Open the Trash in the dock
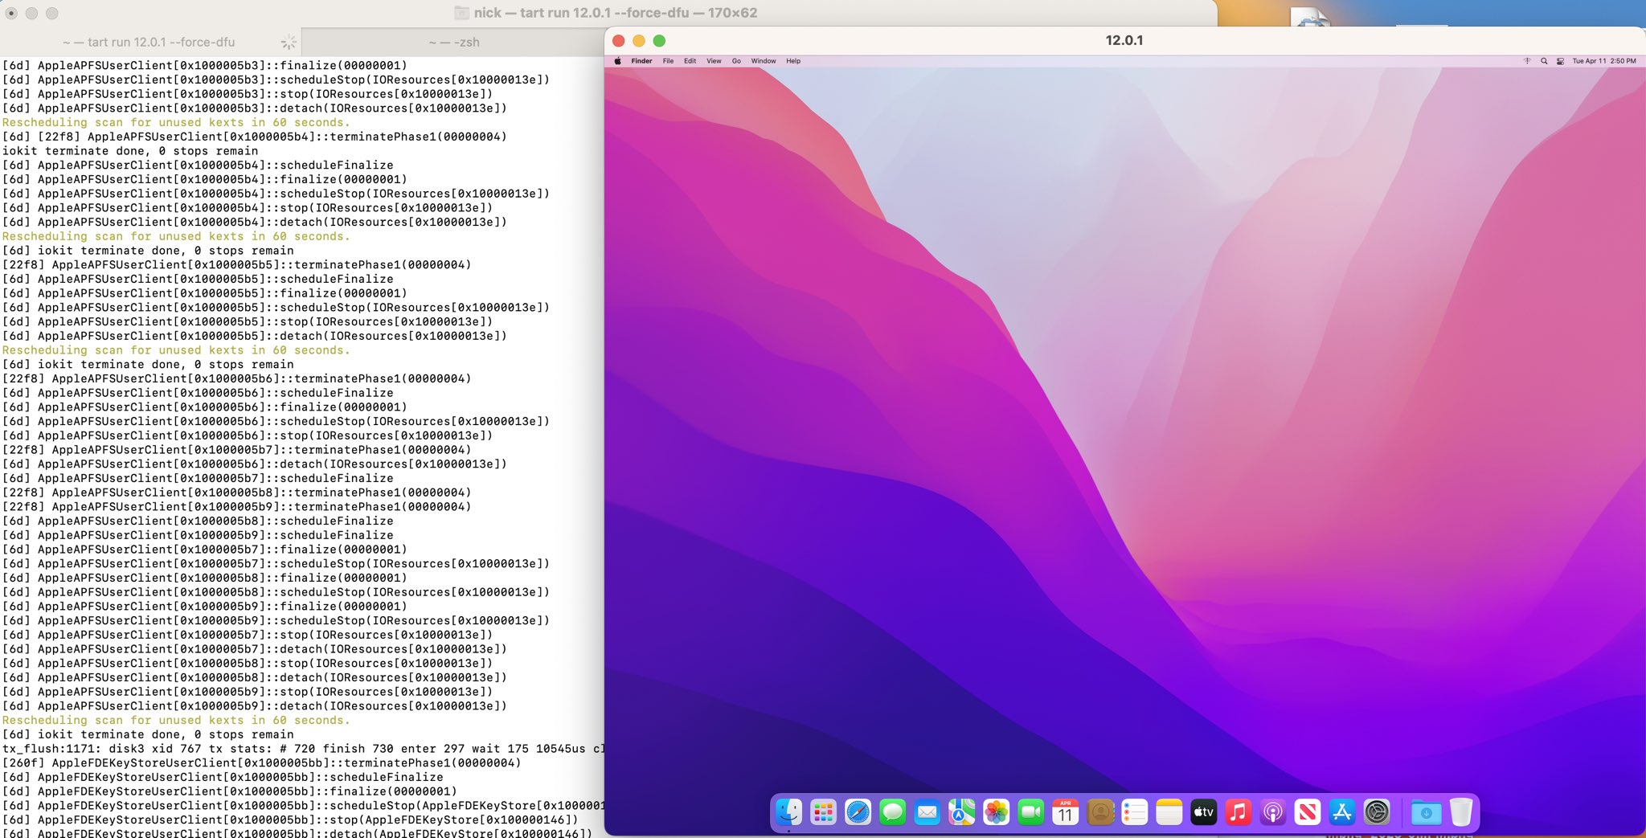Viewport: 1646px width, 838px height. [1460, 813]
